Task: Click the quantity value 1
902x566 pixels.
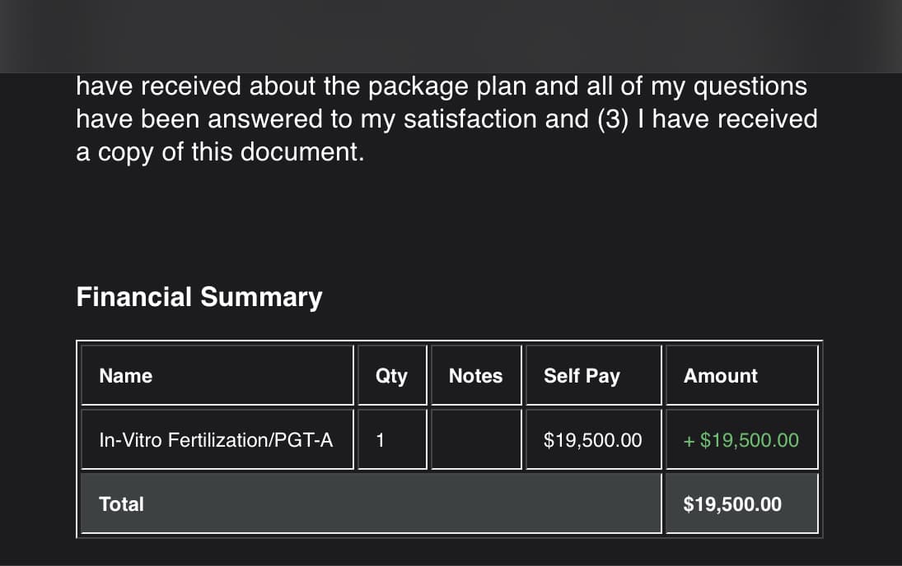Action: point(380,440)
